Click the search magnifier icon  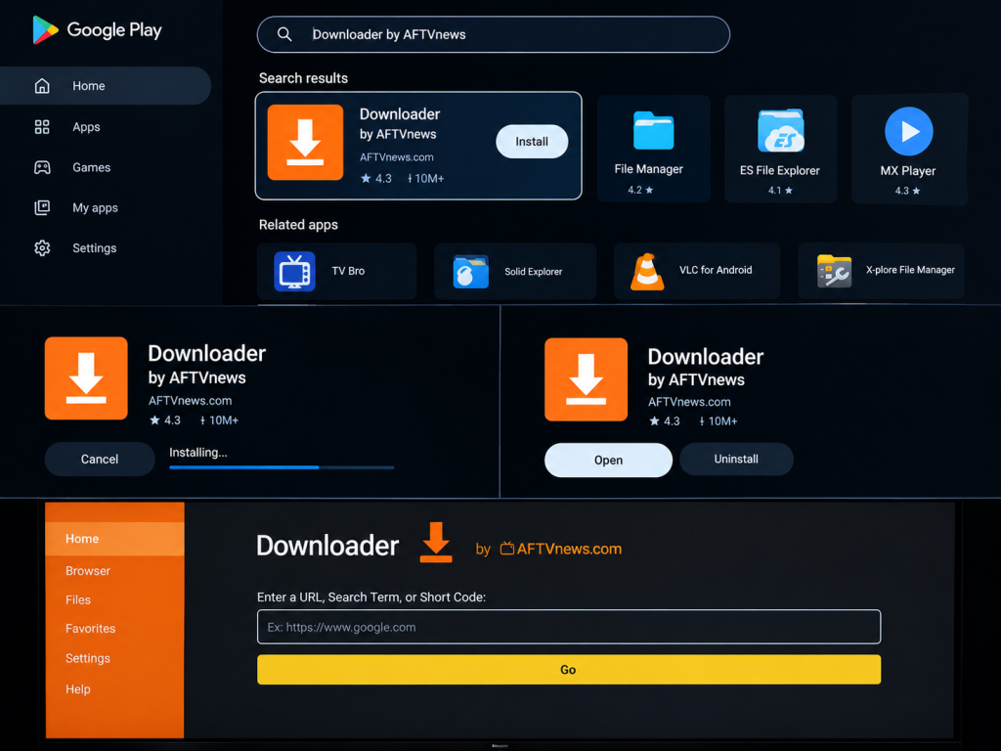[x=284, y=34]
